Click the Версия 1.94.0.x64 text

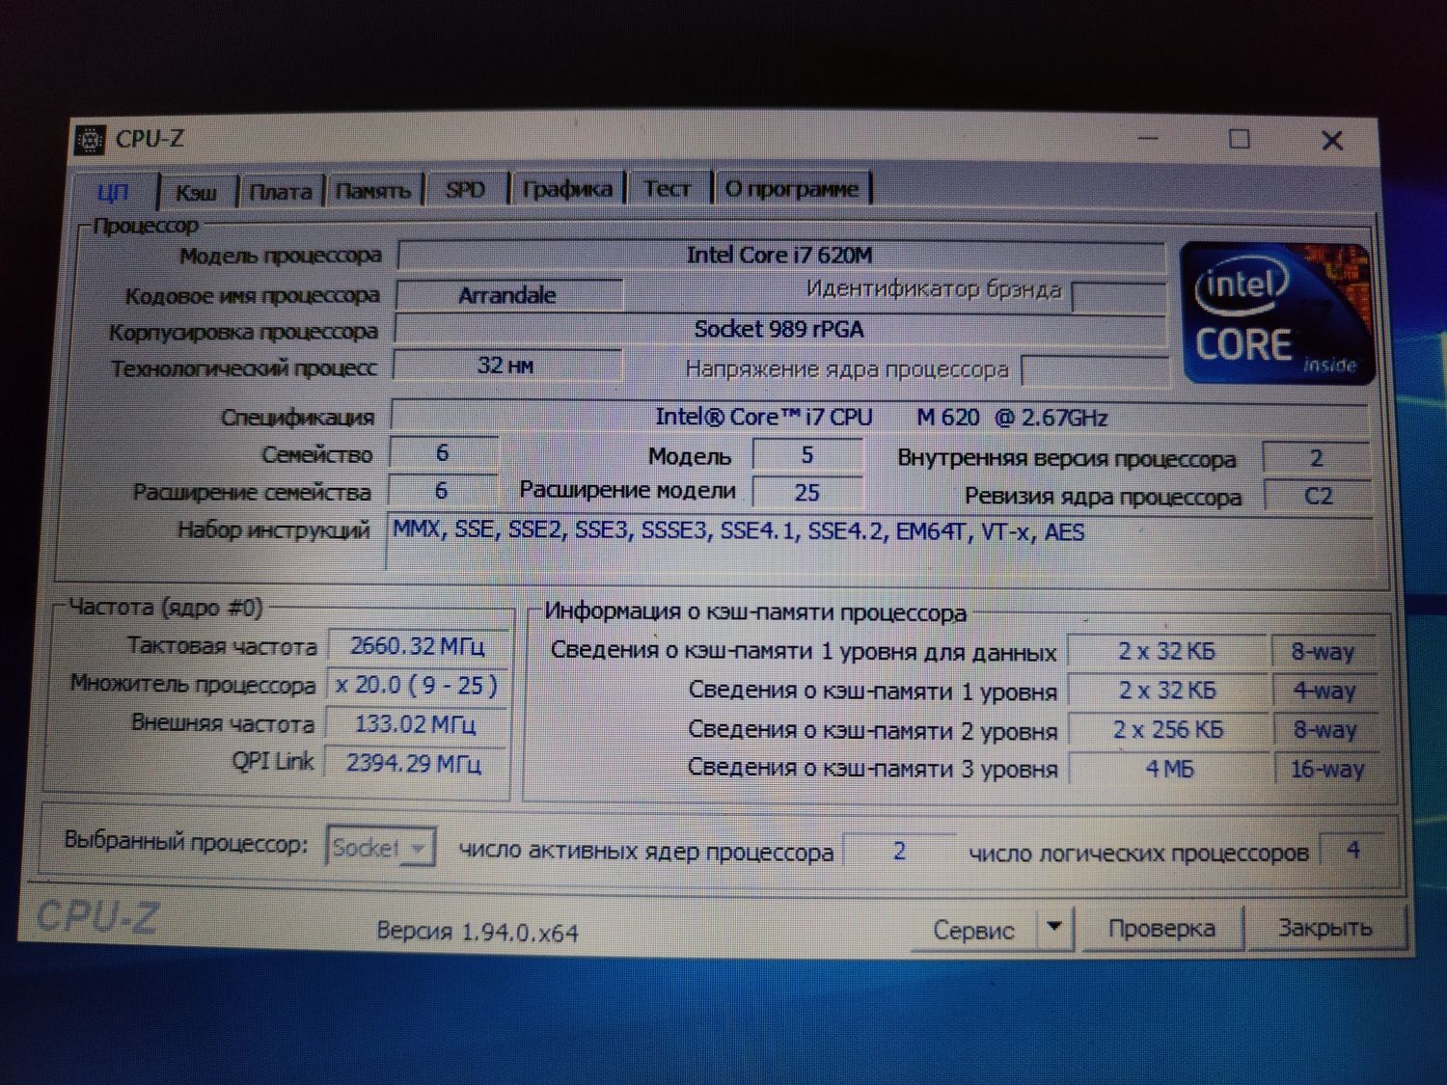478,933
